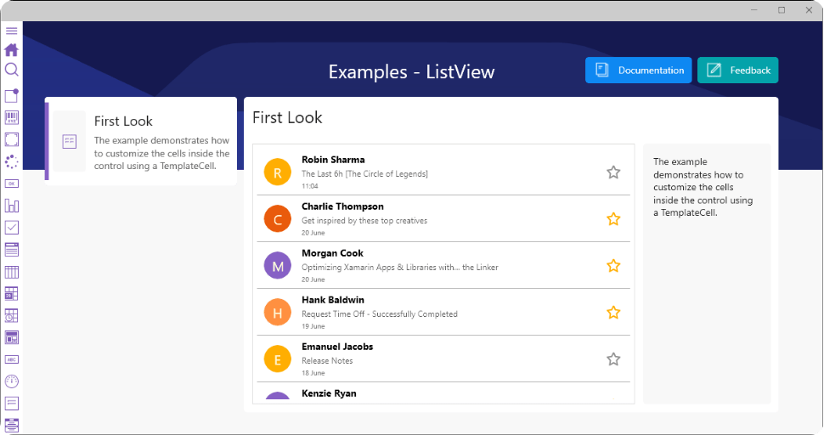Go to the Home page icon
824x435 pixels.
pos(12,50)
